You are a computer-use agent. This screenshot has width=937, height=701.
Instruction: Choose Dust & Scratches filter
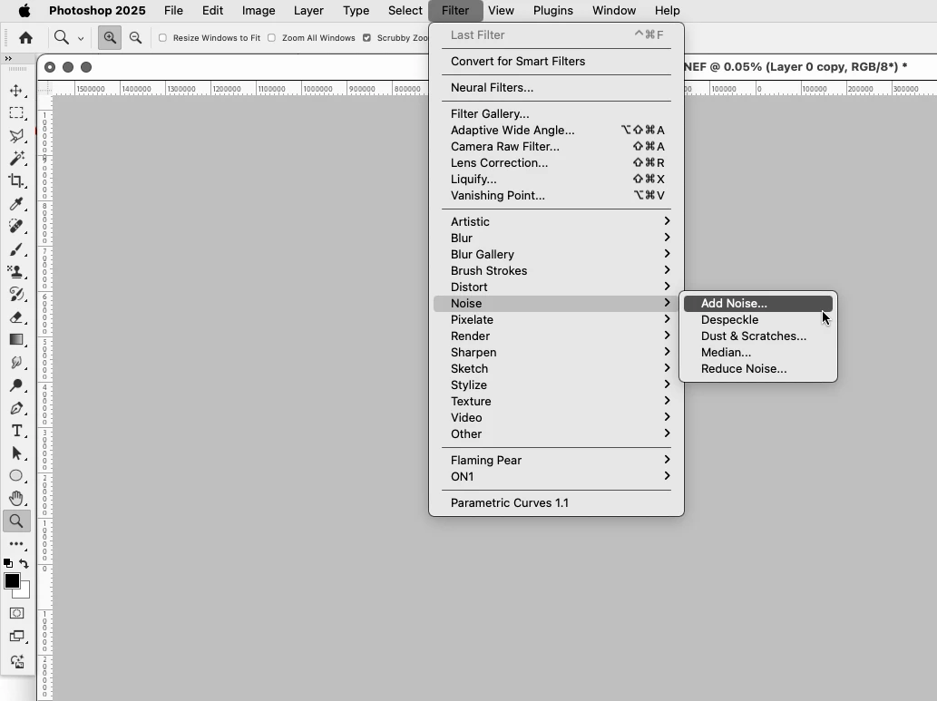tap(757, 336)
